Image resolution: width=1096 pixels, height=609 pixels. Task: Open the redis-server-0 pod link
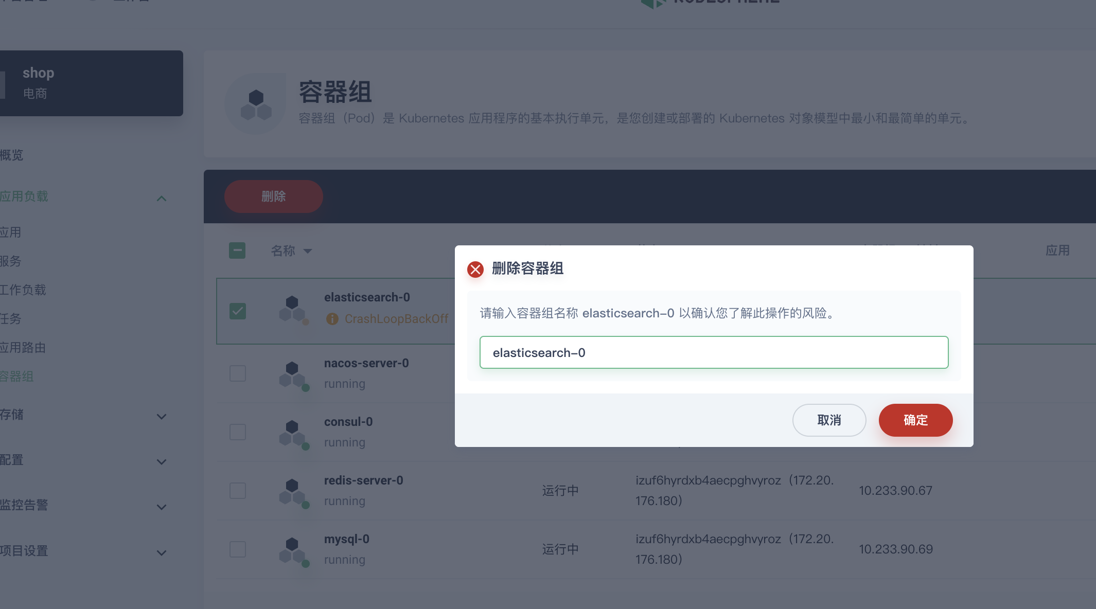coord(363,480)
